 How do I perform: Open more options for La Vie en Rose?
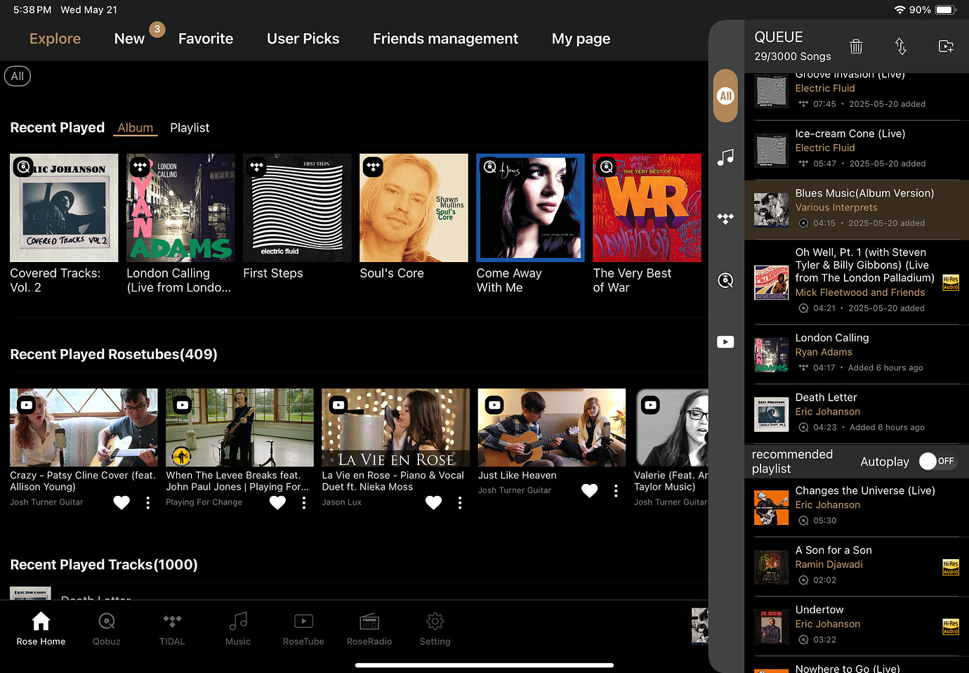459,502
